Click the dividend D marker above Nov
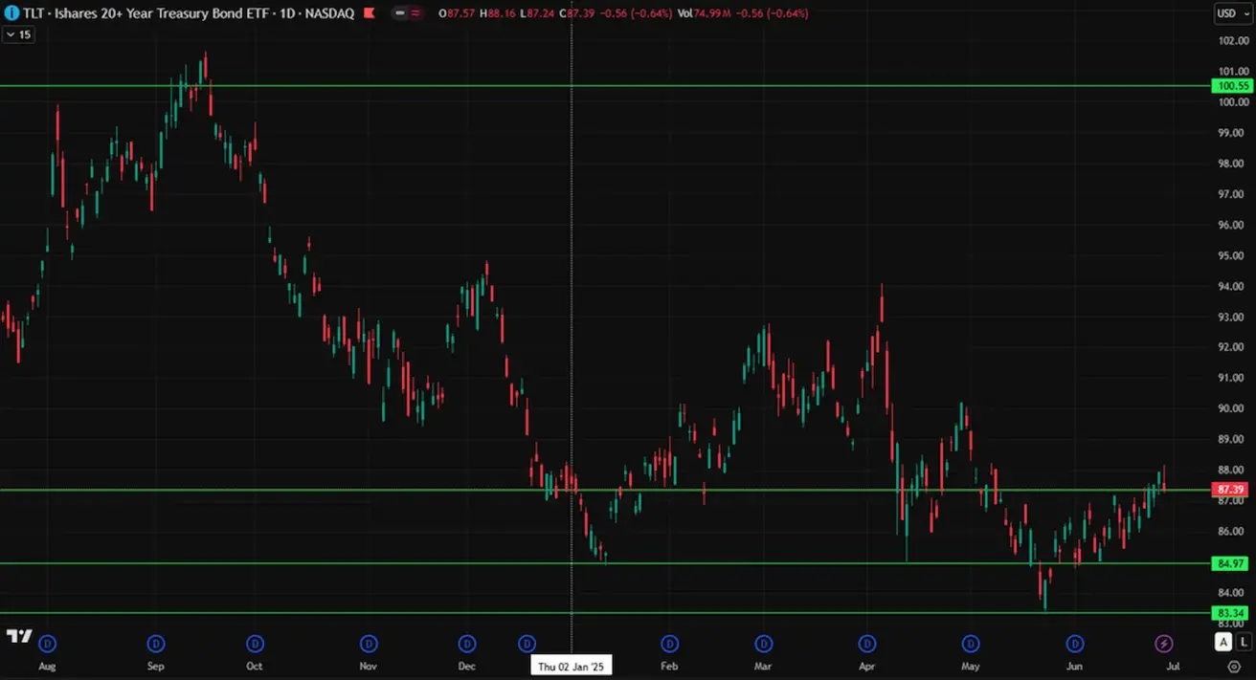The width and height of the screenshot is (1256, 680). [369, 644]
